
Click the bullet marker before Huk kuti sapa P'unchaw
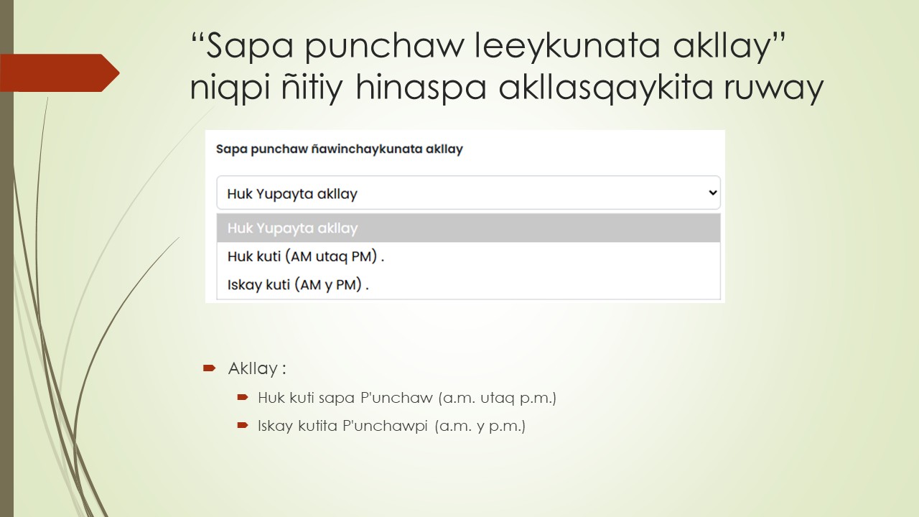[243, 396]
